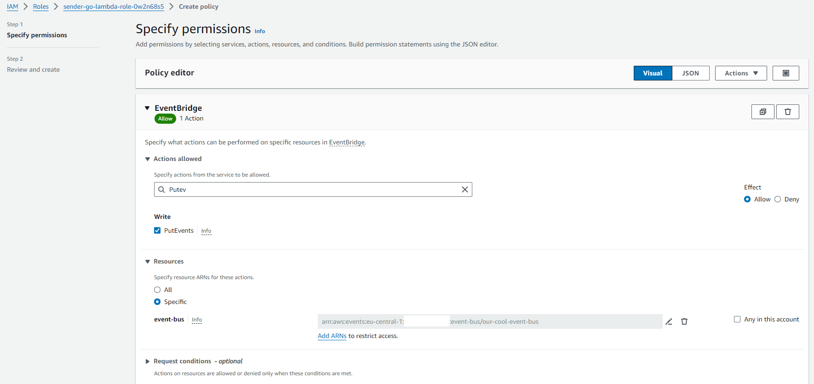Delete the EventBridge statement with the trash icon

(x=787, y=112)
